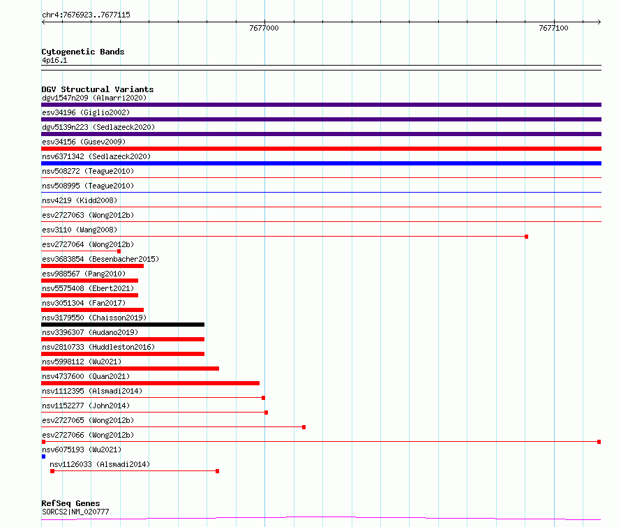621x527 pixels.
Task: Open variant esv3110 (Wang2008) label
Action: pos(80,230)
